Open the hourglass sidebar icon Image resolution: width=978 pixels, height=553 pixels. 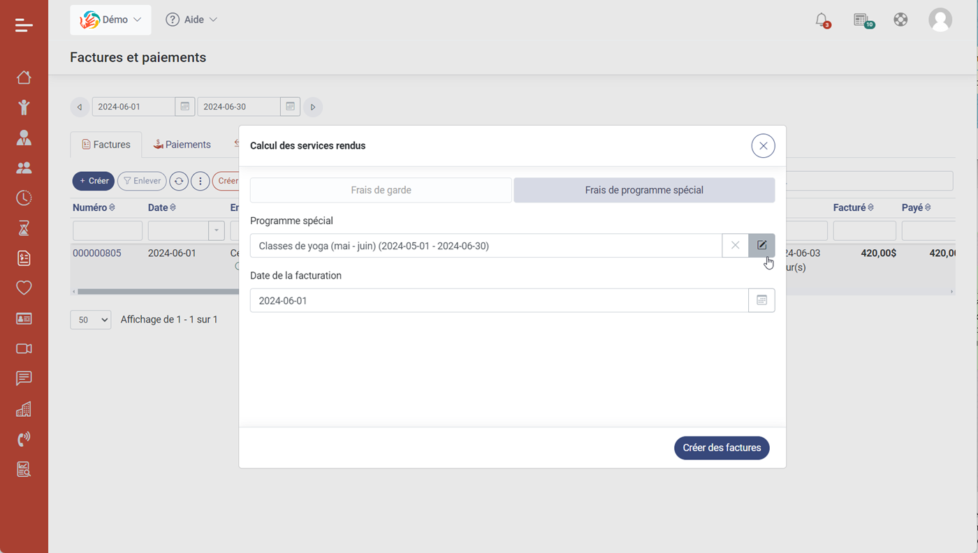point(24,228)
